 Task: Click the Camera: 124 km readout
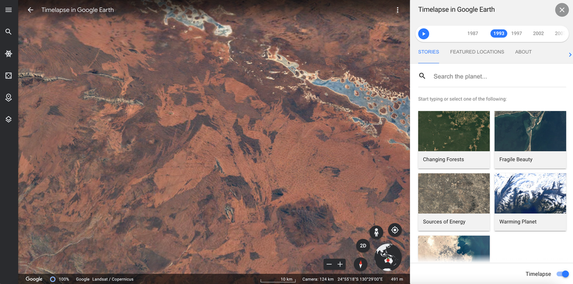(317, 279)
